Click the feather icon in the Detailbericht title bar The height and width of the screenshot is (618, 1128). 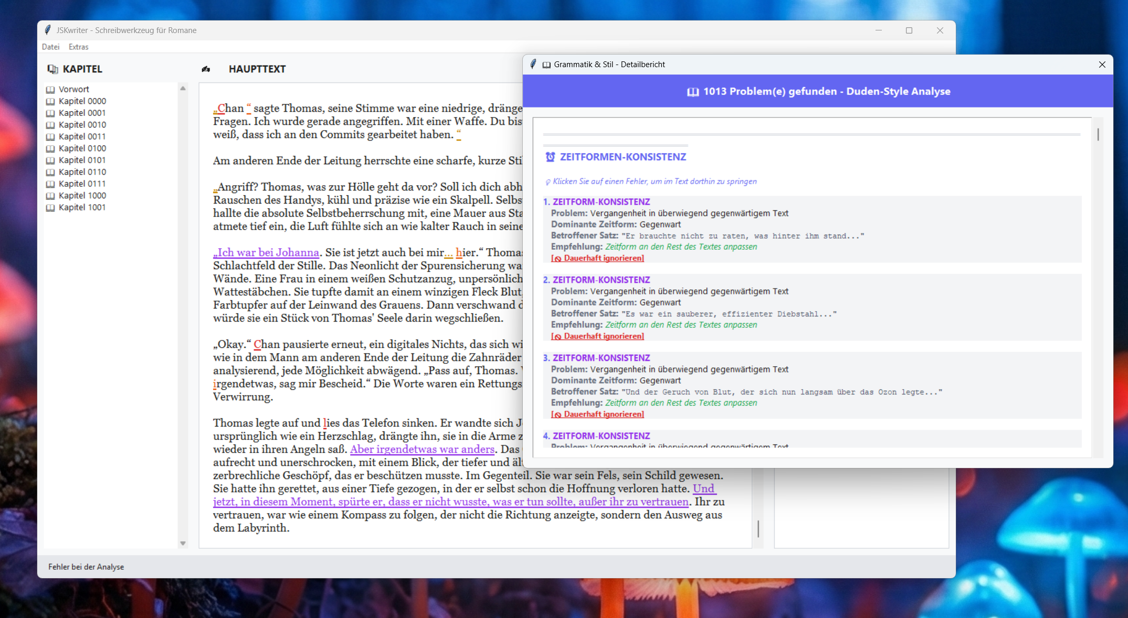point(533,65)
